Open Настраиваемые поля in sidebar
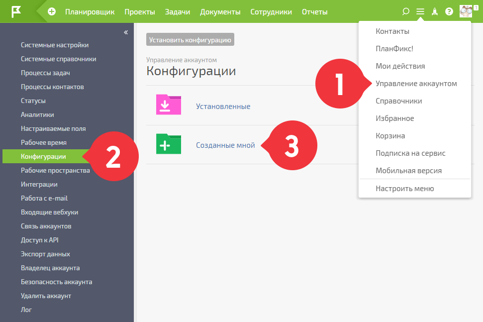The image size is (483, 322). pyautogui.click(x=53, y=128)
